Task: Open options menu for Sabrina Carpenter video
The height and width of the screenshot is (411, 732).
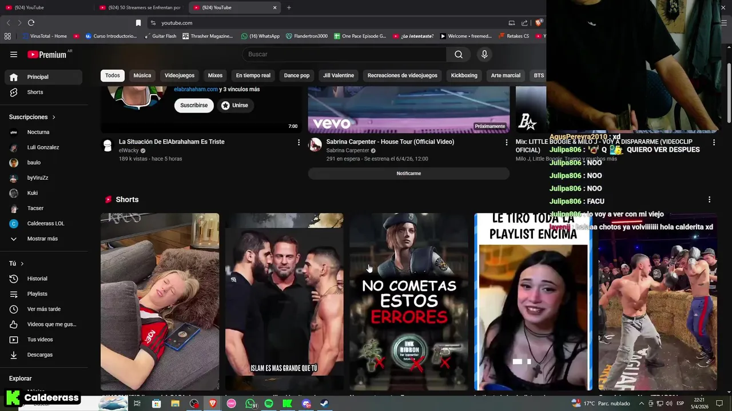Action: (506, 142)
